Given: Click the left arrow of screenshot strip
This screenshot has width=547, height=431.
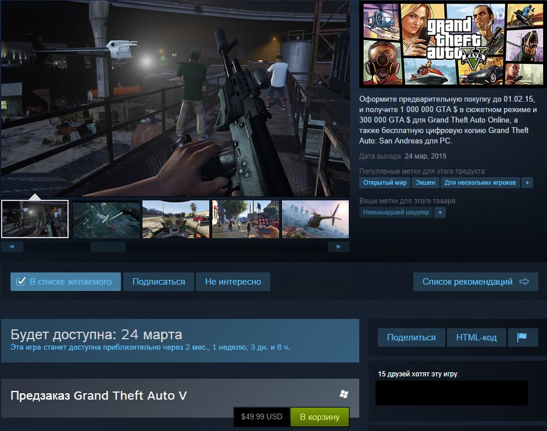Looking at the screenshot, I should (x=12, y=246).
